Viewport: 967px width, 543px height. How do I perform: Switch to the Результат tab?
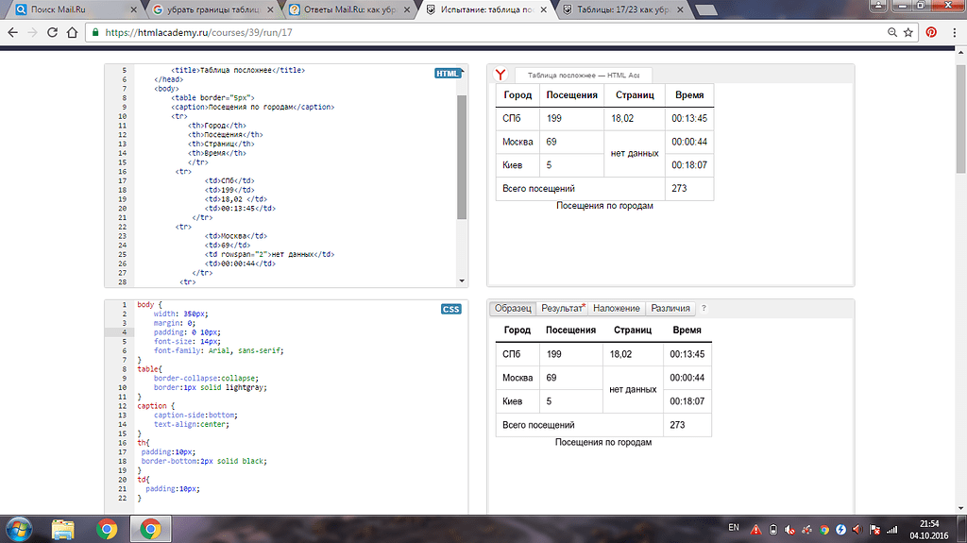563,309
